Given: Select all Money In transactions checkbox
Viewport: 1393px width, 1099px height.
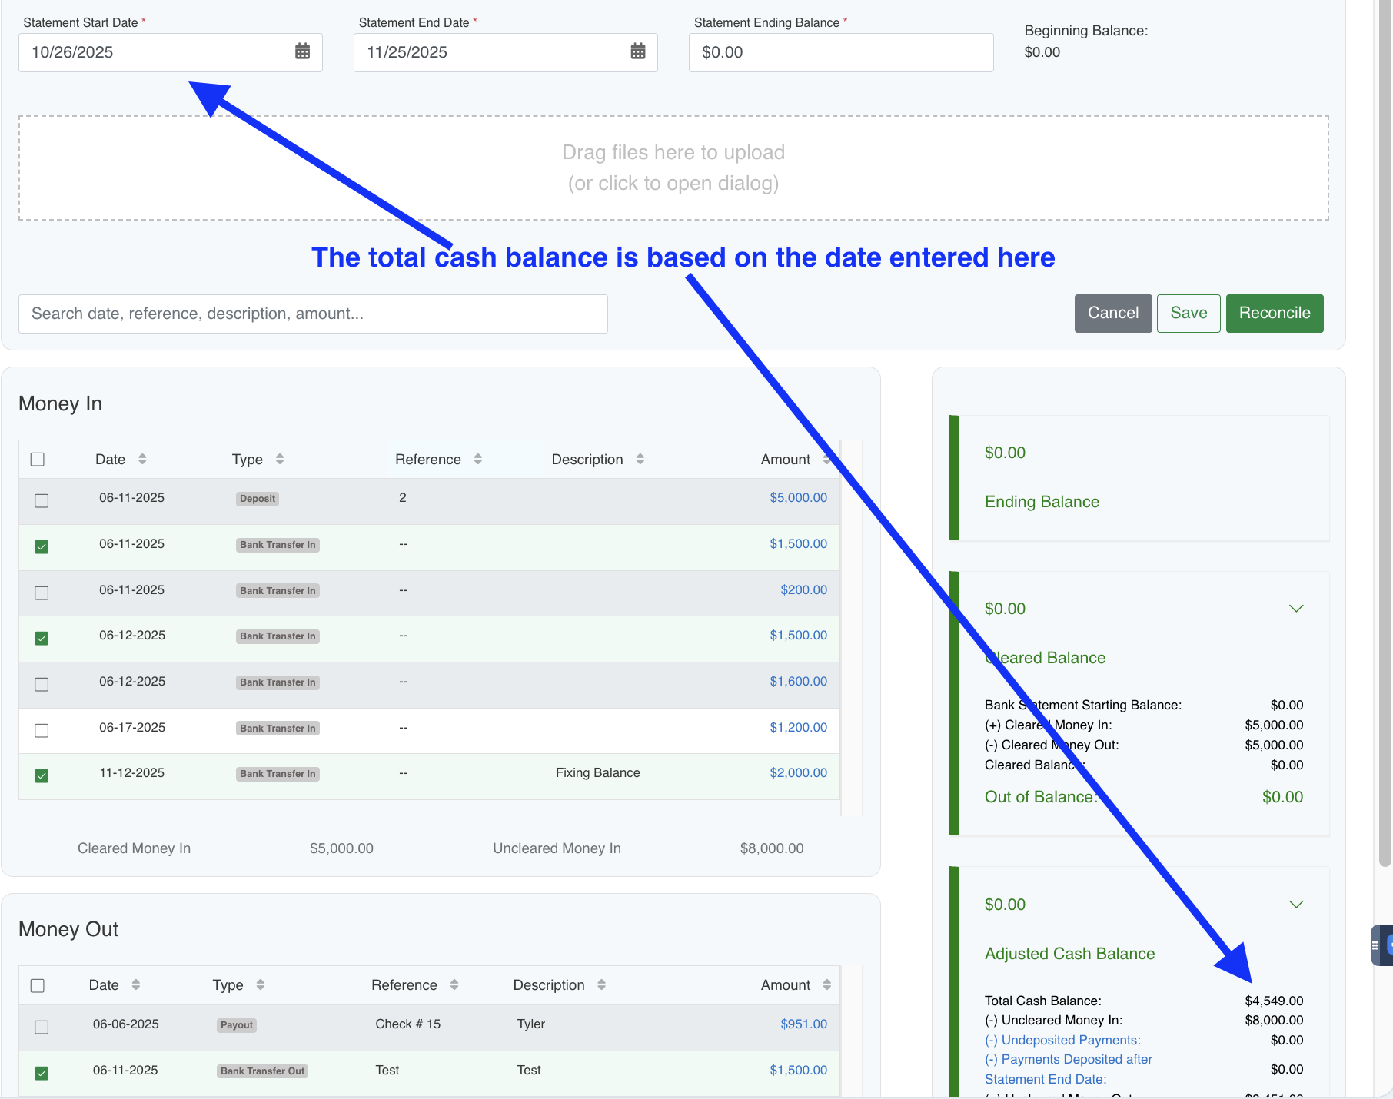Looking at the screenshot, I should 37,459.
